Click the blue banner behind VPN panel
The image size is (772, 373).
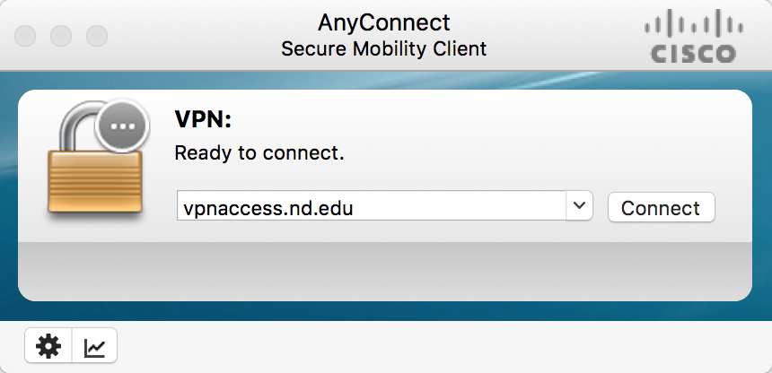point(385,81)
